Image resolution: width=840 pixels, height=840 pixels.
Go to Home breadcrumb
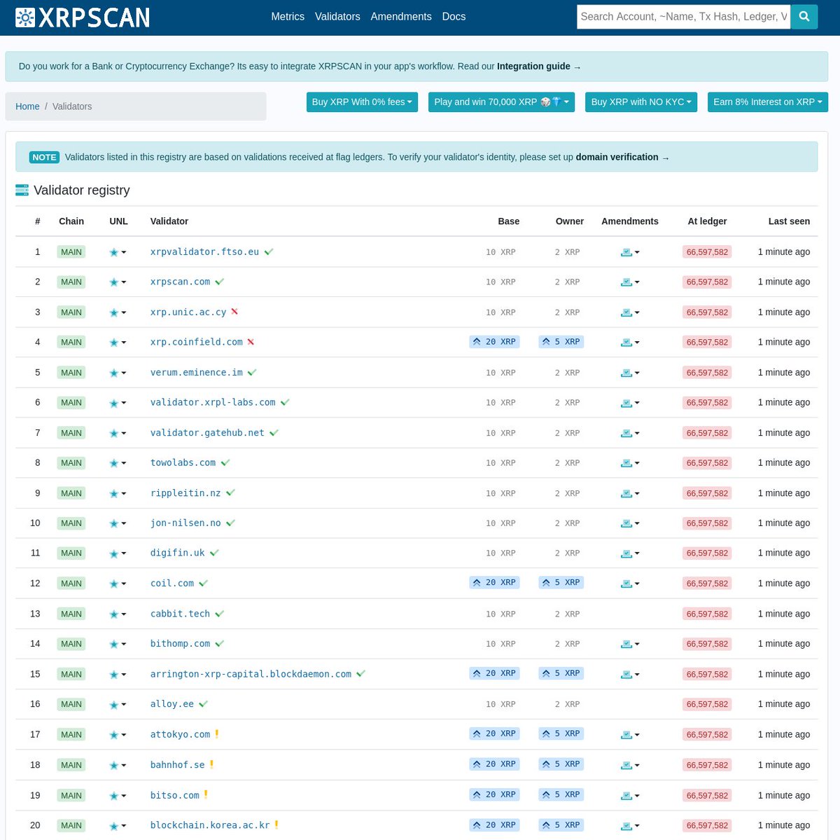27,106
